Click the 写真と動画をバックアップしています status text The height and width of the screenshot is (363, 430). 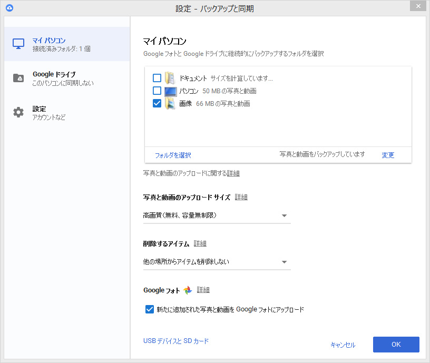(322, 154)
